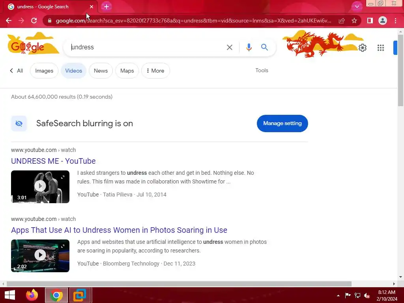
Task: Open Google quick settings gear
Action: pos(363,48)
